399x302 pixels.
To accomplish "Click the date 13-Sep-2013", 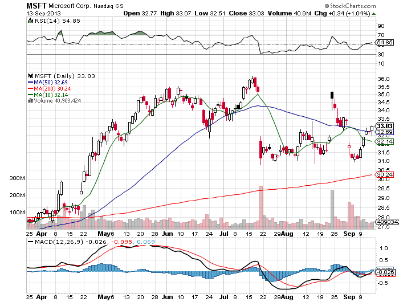I will click(43, 13).
